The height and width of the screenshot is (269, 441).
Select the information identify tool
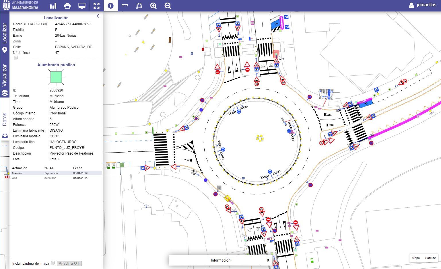tap(110, 6)
